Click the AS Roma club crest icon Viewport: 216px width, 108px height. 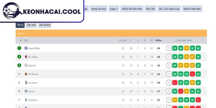[x=26, y=74]
